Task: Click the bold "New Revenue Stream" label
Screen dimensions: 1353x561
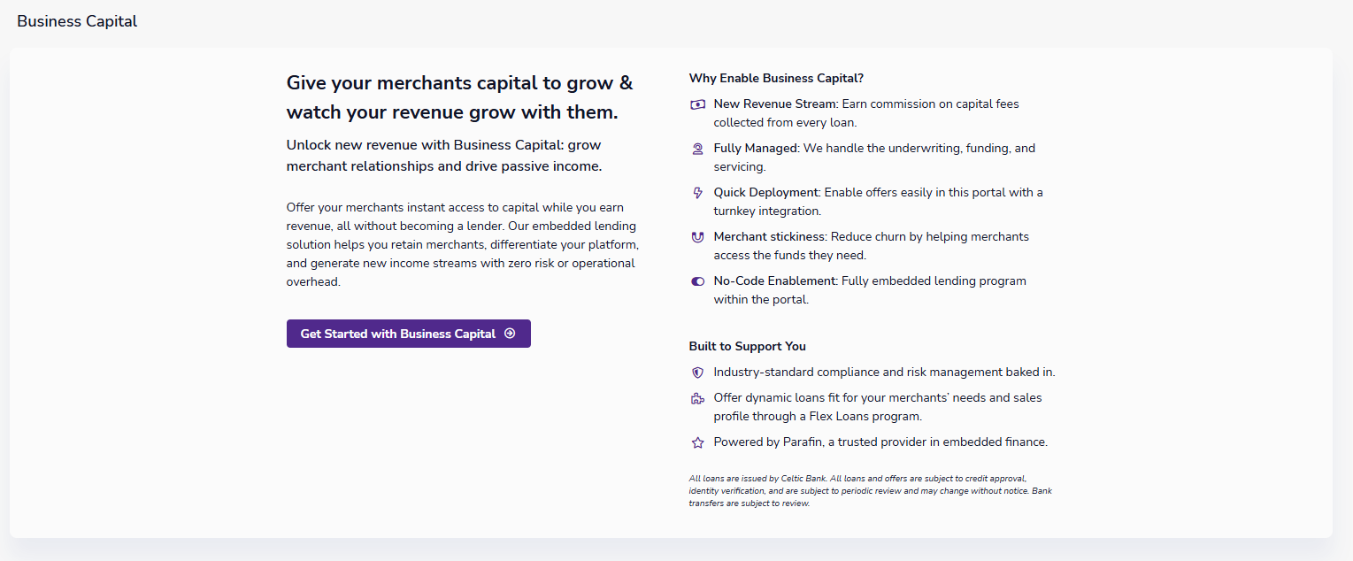Action: pyautogui.click(x=774, y=104)
